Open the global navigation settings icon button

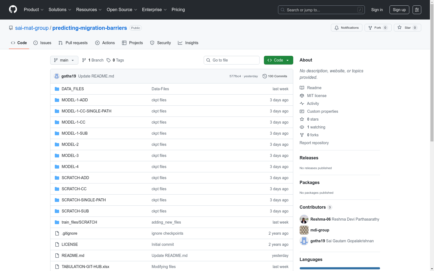(417, 10)
